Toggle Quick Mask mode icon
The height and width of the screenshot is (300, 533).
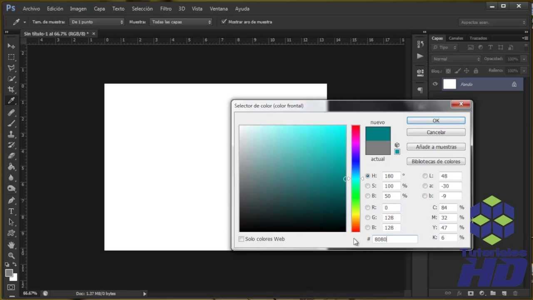(11, 287)
